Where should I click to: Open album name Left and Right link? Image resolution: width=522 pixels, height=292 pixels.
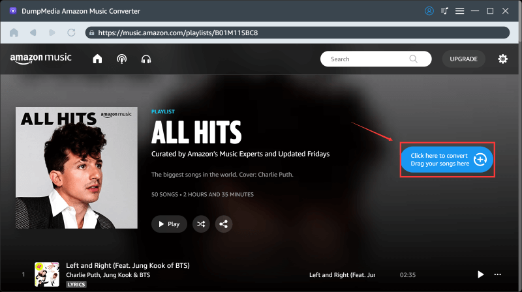click(x=342, y=274)
